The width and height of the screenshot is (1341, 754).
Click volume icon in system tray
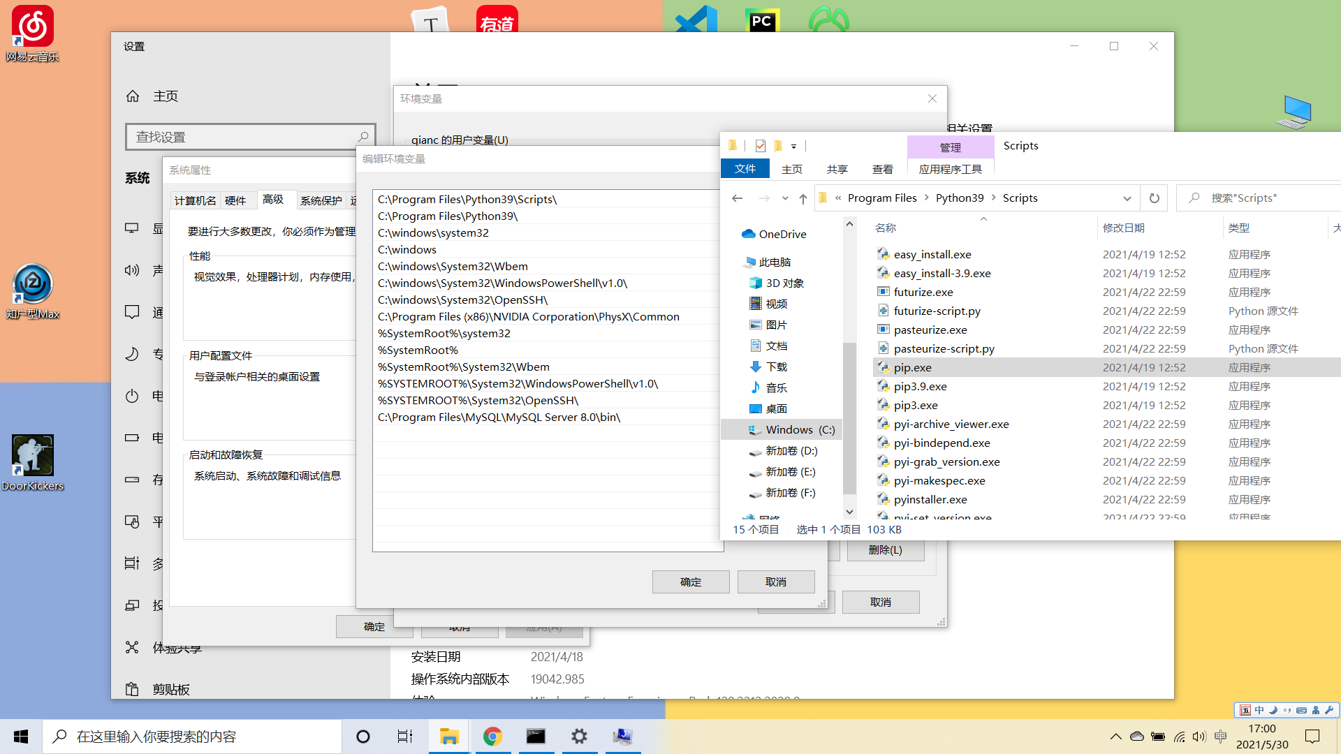tap(1199, 737)
